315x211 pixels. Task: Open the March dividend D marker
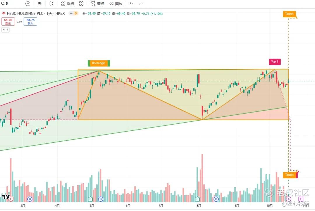tap(30, 199)
